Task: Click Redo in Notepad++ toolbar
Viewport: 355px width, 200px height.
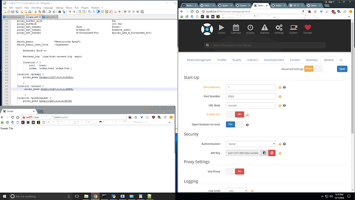Action: click(x=54, y=12)
